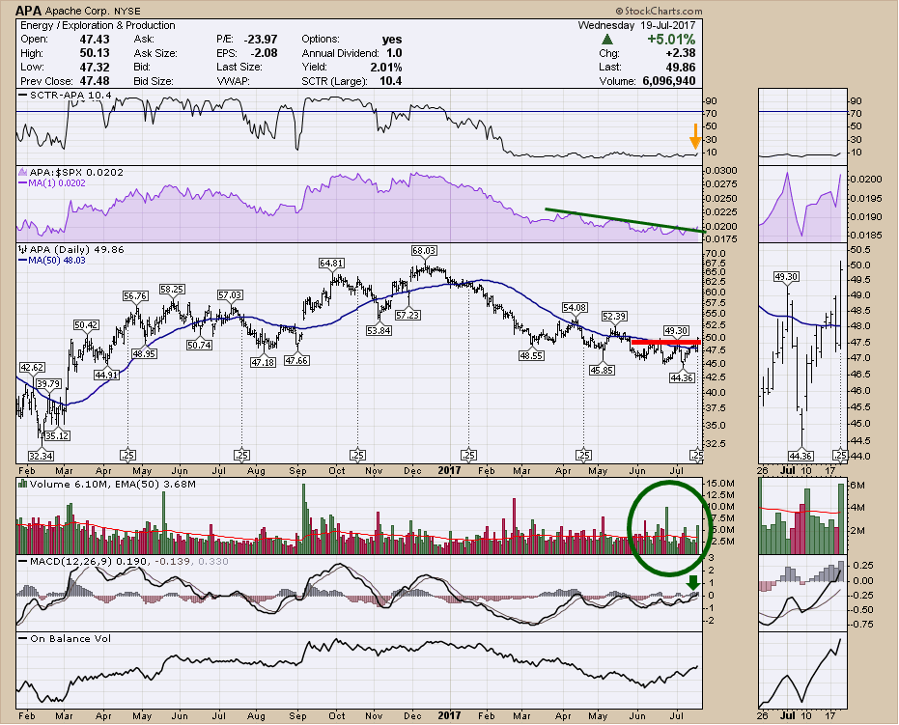Click the .25 dividend marker below 57.03
Viewport: 899px width, 725px height.
pyautogui.click(x=241, y=455)
